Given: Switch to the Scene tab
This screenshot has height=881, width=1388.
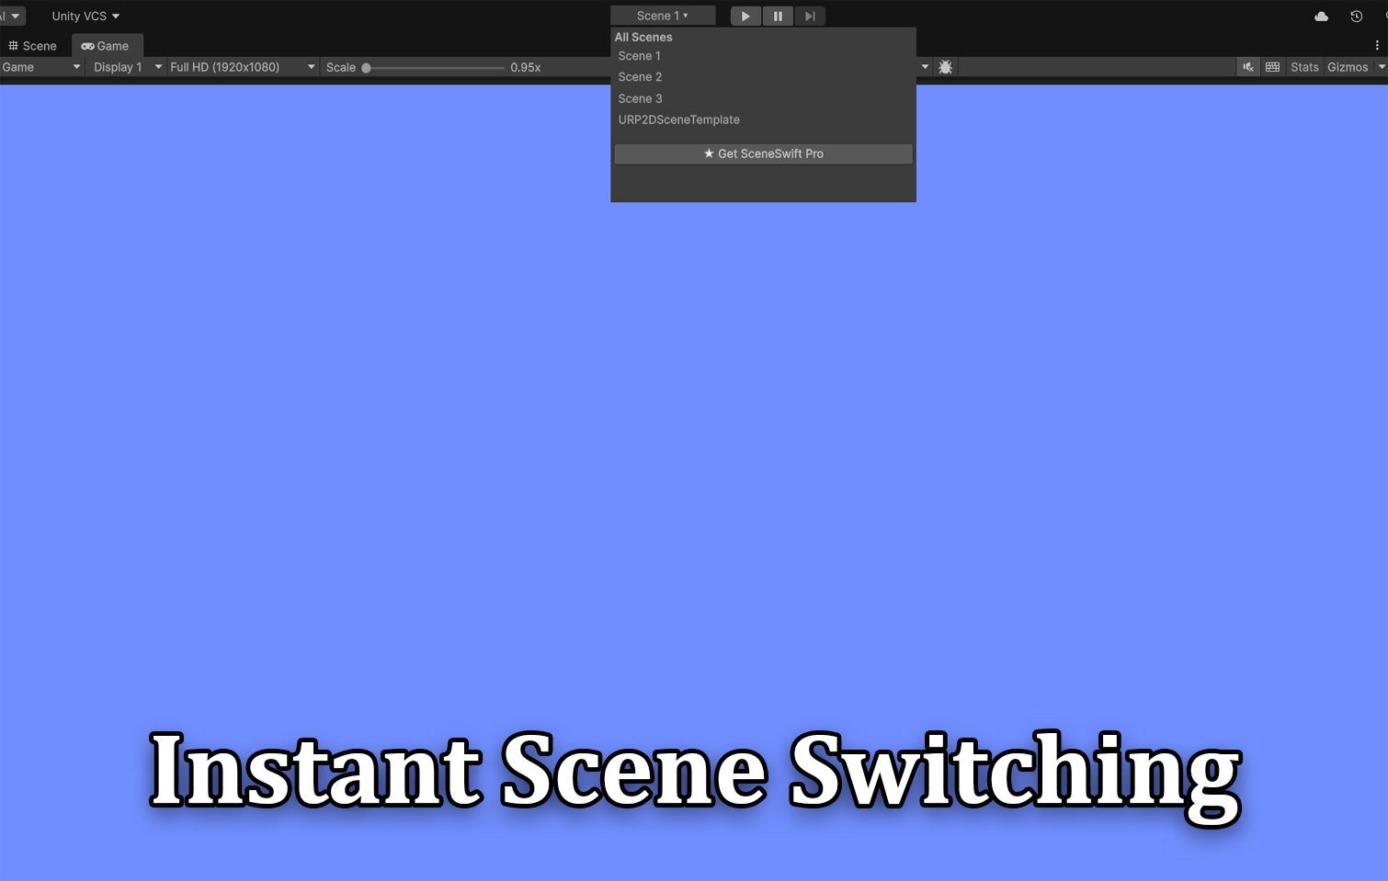Looking at the screenshot, I should pos(33,46).
